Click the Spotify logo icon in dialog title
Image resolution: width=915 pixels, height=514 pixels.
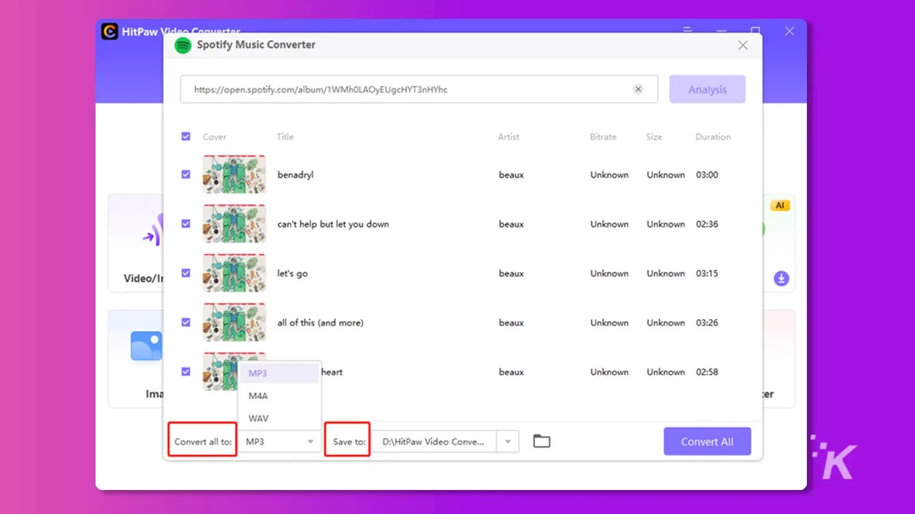pos(183,45)
